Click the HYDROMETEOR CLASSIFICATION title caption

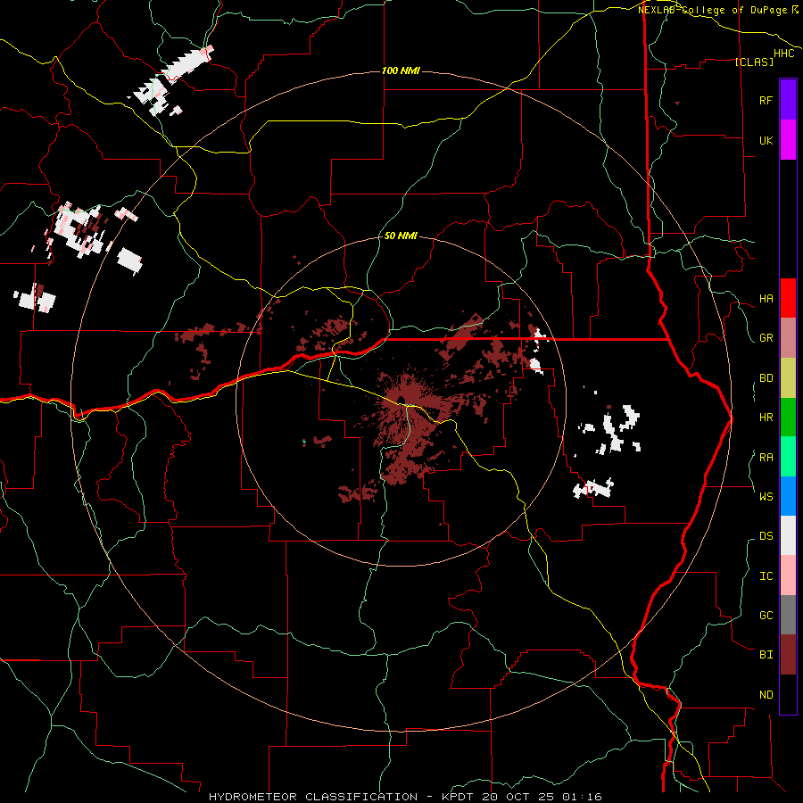click(313, 797)
